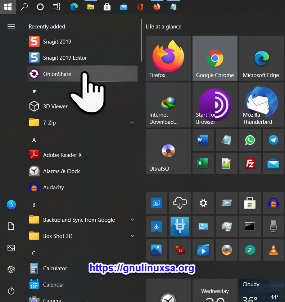Jump to apps via the # header

click(x=34, y=91)
